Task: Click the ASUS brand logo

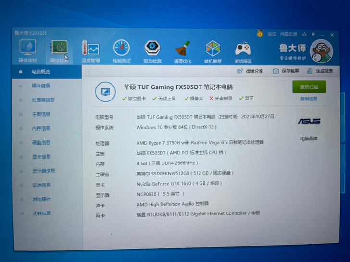Action: (309, 121)
